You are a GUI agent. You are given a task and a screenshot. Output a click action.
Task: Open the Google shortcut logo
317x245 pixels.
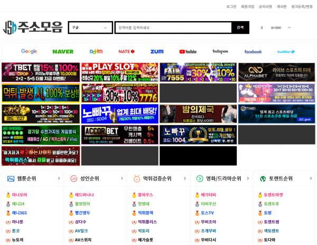pyautogui.click(x=29, y=51)
